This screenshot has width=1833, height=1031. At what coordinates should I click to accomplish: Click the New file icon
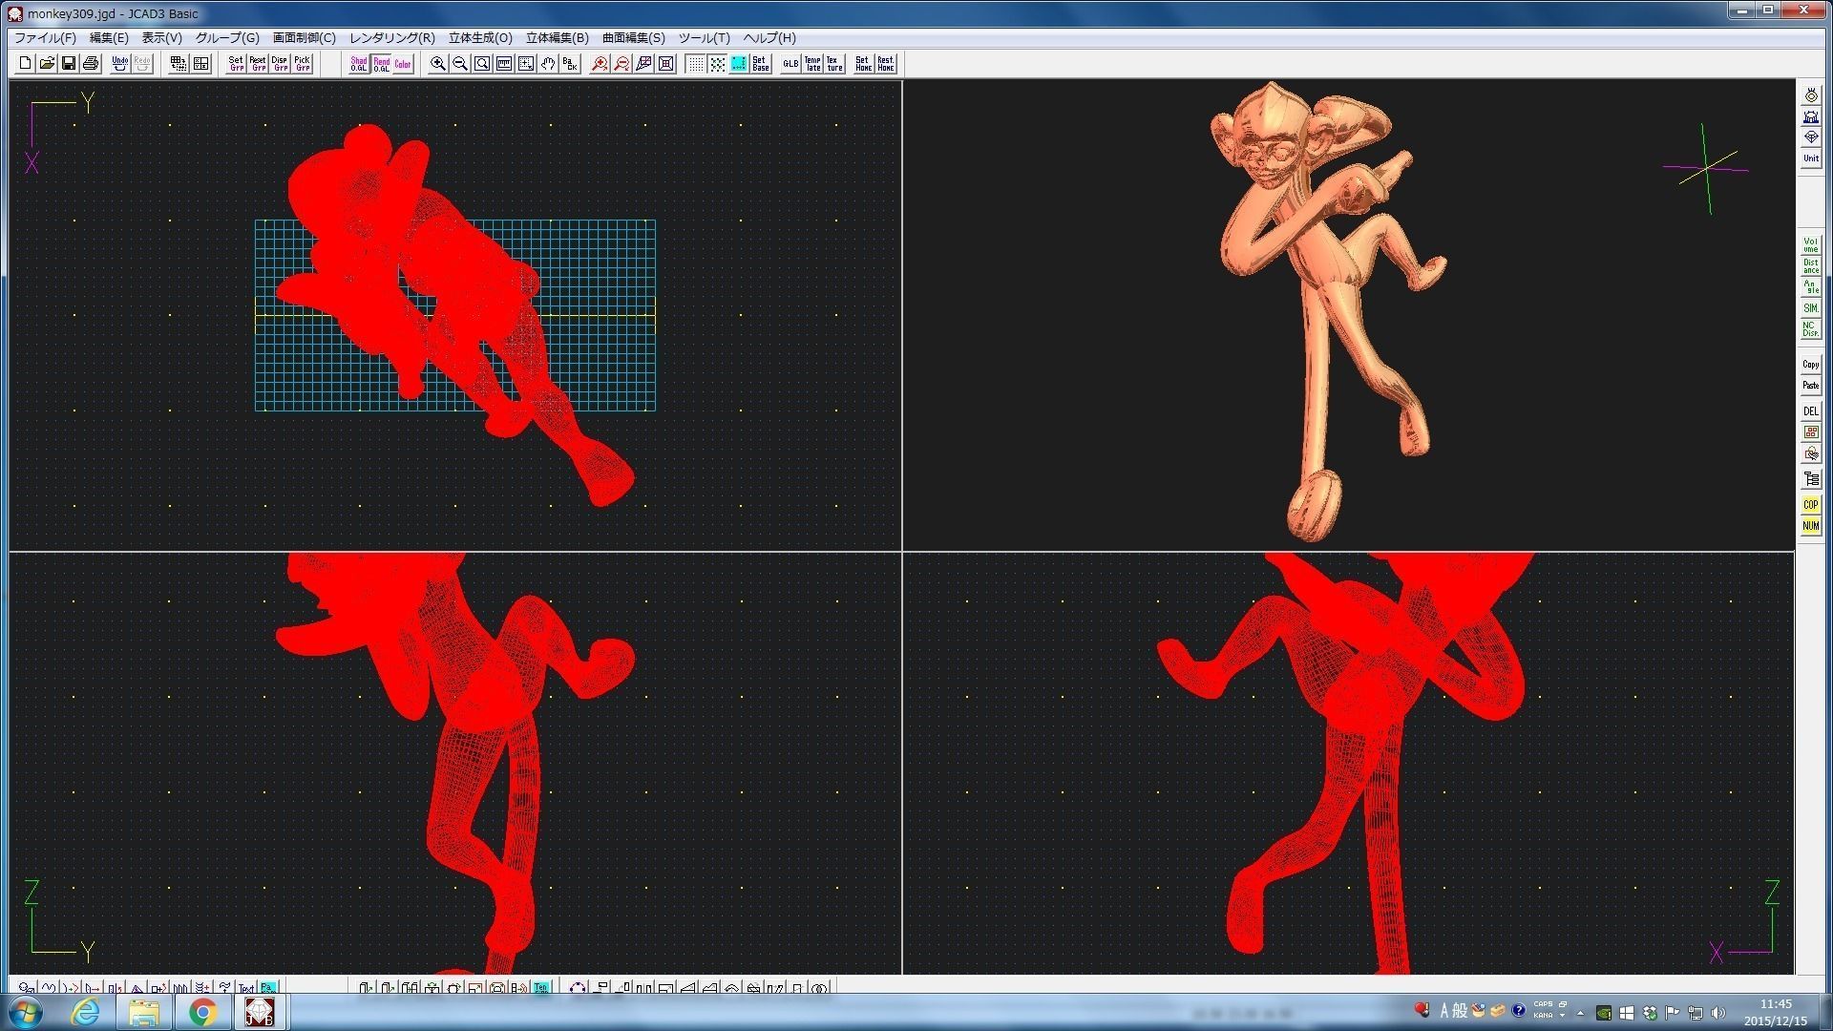point(25,64)
